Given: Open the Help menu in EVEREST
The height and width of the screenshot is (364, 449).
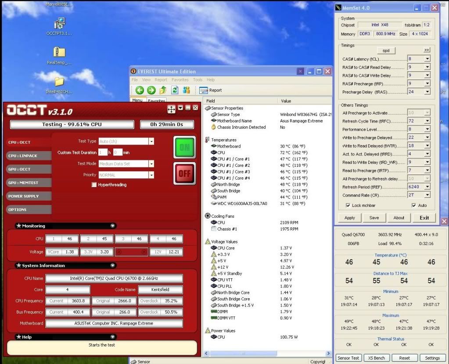Looking at the screenshot, I should pos(211,79).
